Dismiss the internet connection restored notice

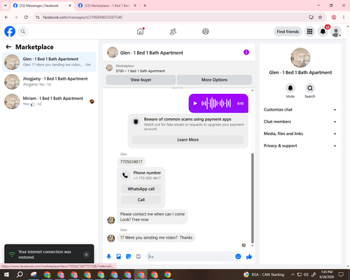pos(86,255)
